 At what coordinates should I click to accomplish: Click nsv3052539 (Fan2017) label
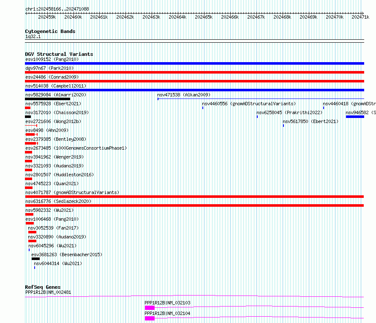click(53, 228)
